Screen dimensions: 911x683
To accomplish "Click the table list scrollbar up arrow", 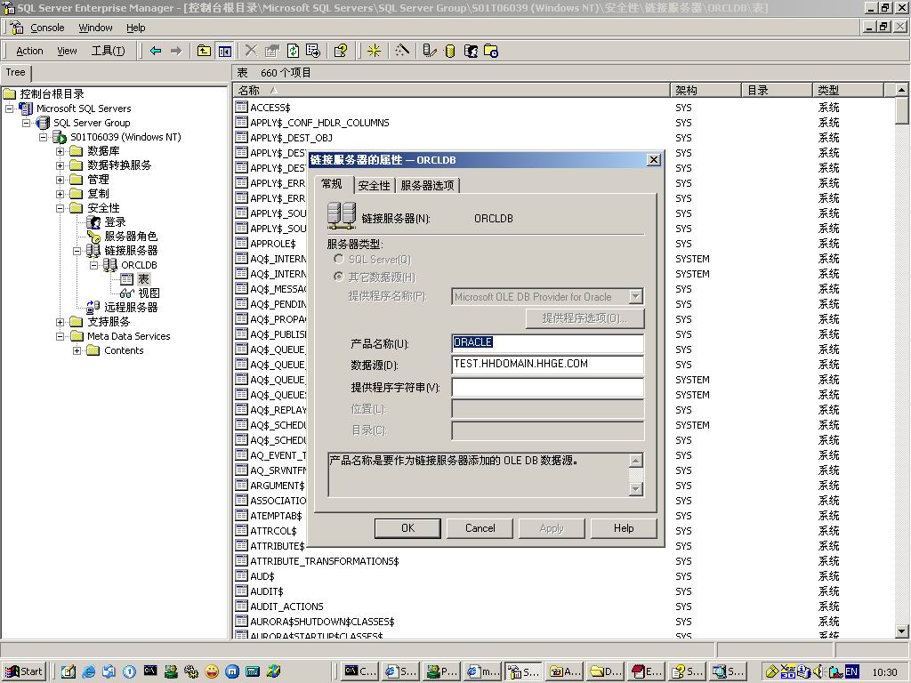I will point(902,90).
